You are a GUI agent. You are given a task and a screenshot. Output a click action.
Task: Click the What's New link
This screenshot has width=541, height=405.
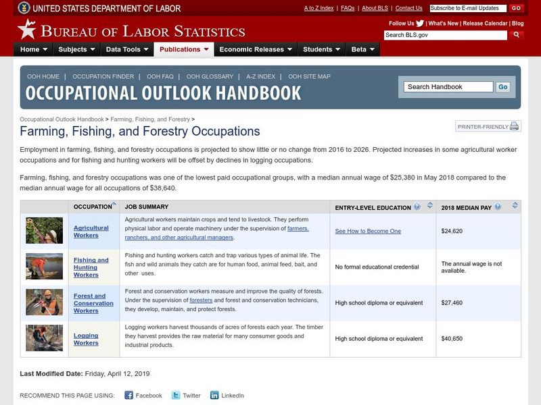[443, 24]
